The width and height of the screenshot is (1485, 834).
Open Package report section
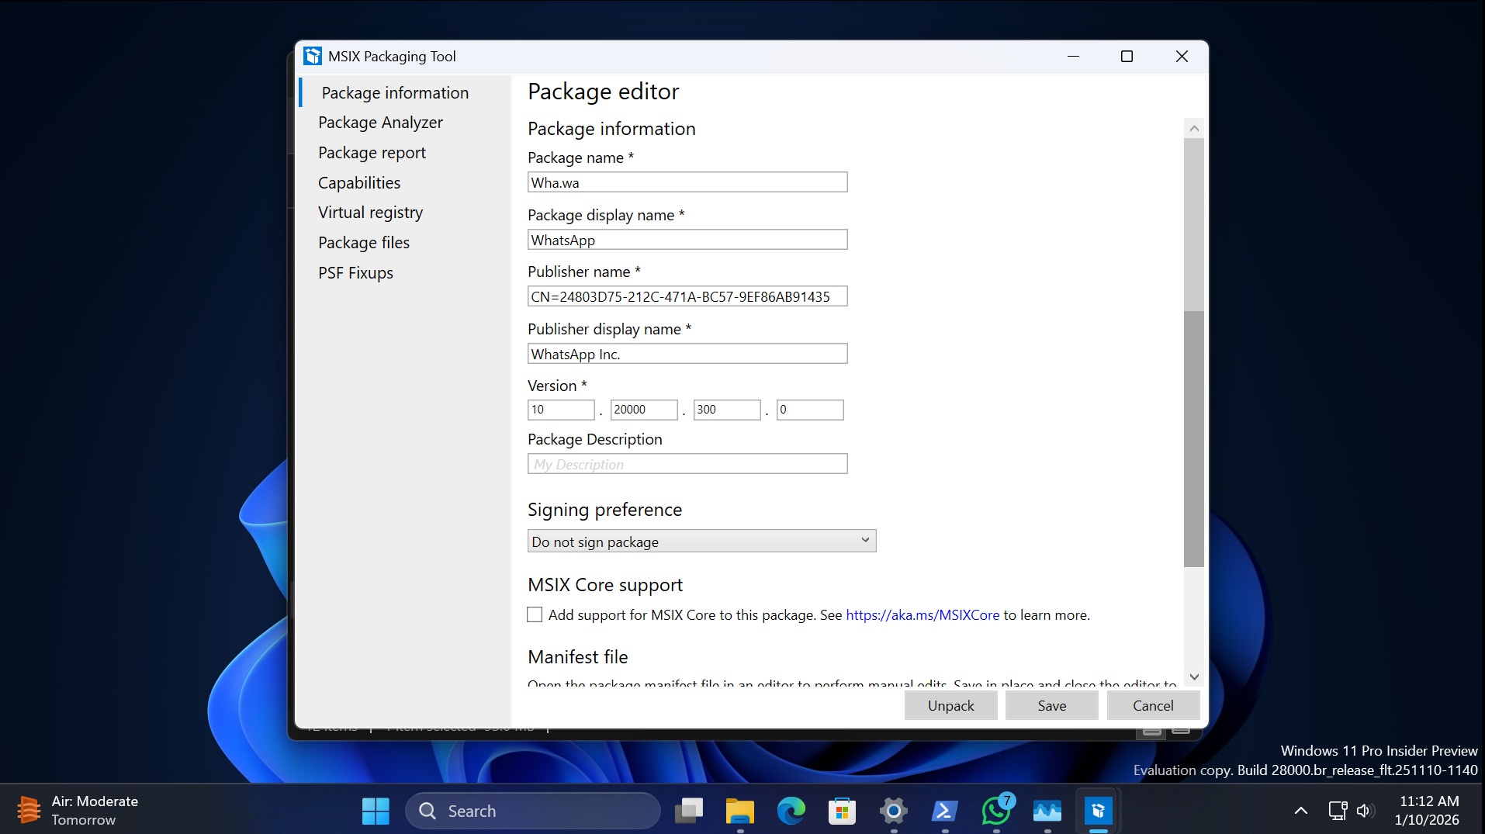pos(372,153)
